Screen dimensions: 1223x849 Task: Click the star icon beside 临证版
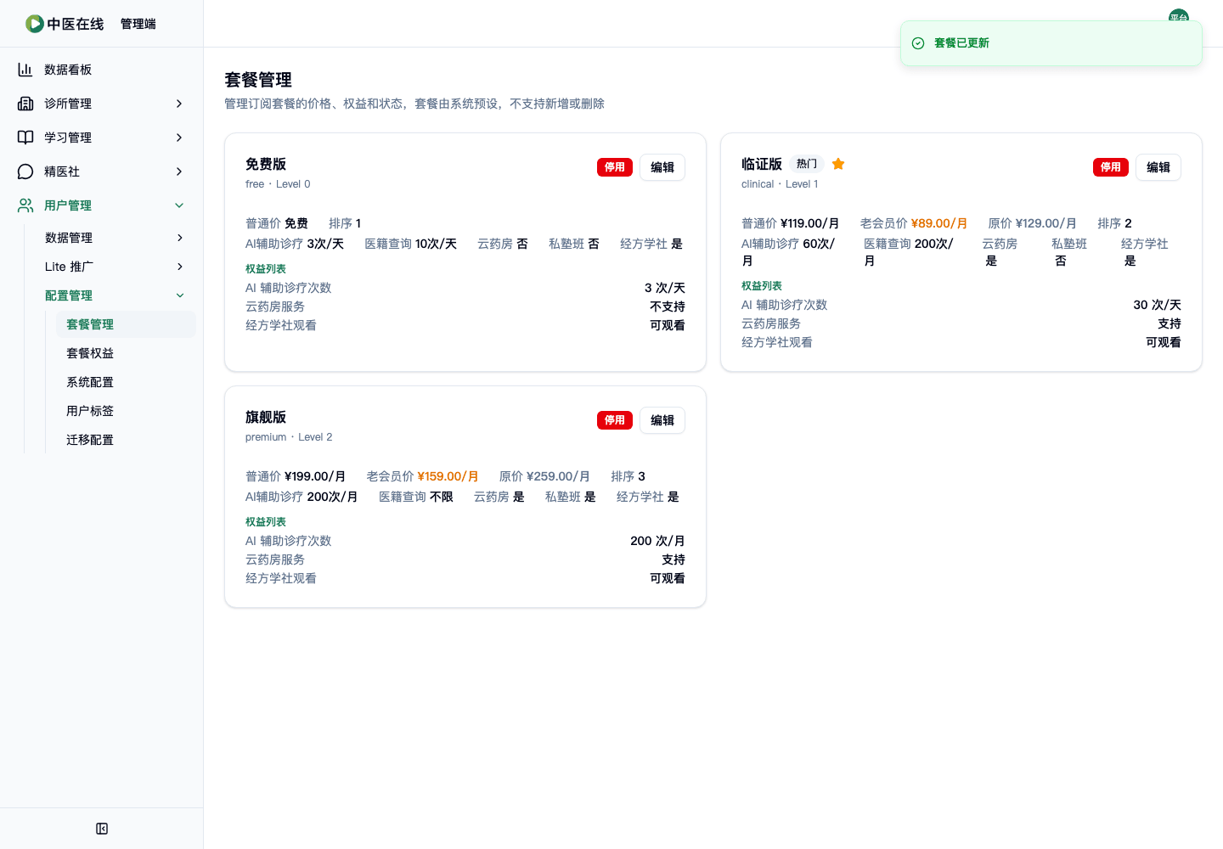click(838, 164)
